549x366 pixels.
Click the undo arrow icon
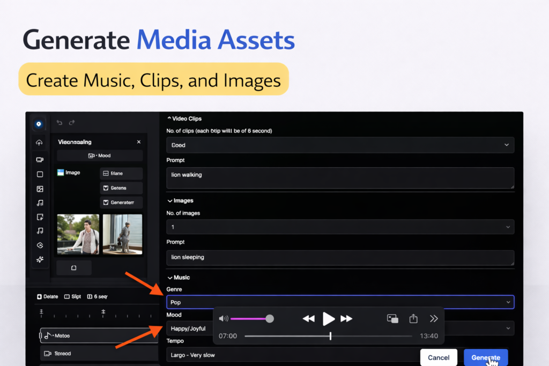(x=60, y=123)
